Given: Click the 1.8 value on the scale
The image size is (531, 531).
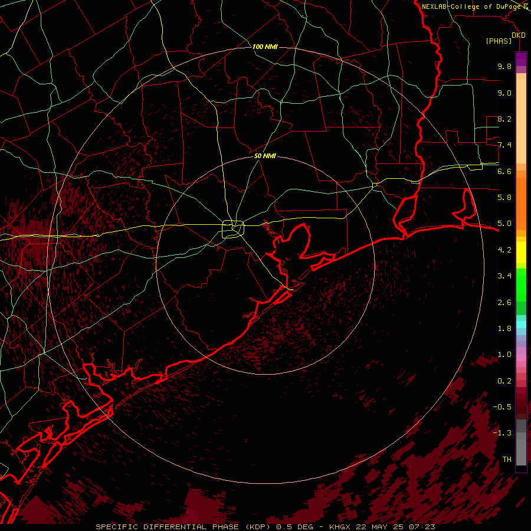Looking at the screenshot, I should 504,329.
